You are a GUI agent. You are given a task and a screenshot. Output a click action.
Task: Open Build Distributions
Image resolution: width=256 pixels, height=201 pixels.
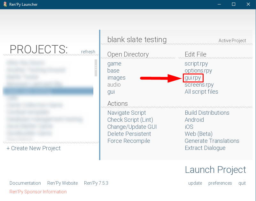coord(207,113)
